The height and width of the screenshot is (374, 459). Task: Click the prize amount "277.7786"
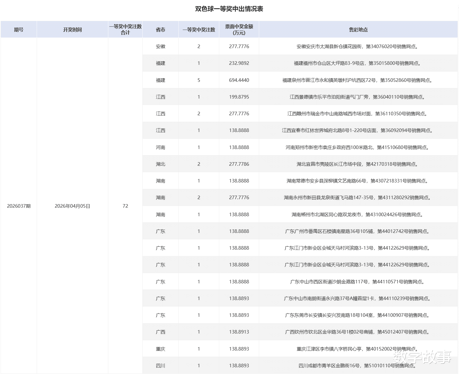(239, 164)
